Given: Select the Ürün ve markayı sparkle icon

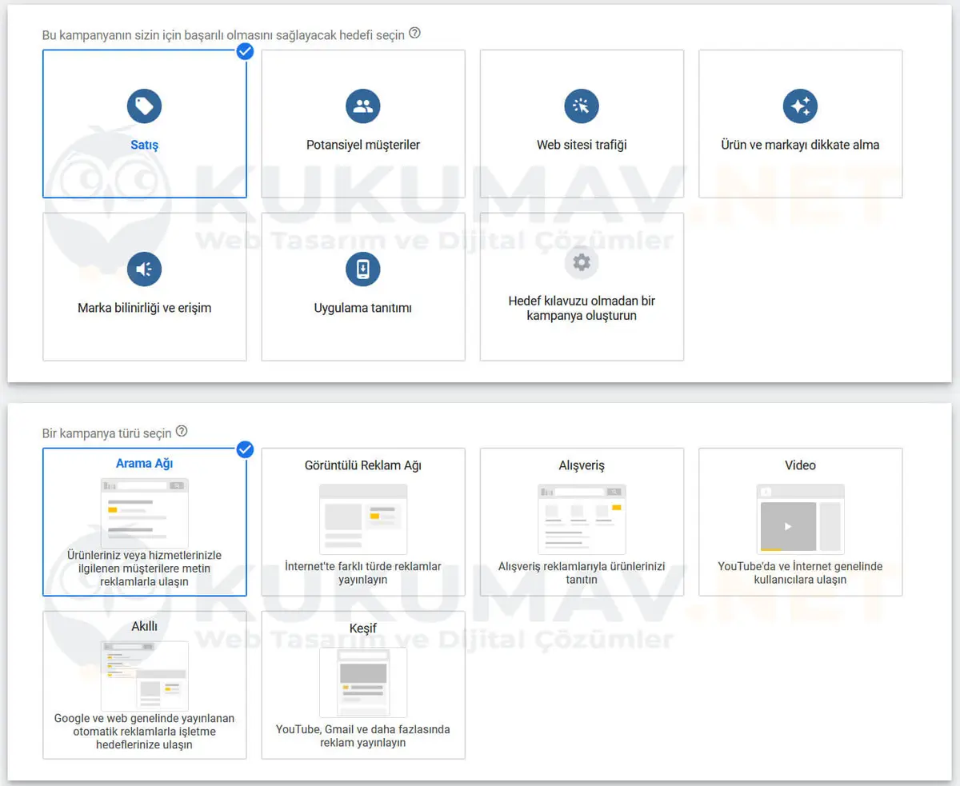Looking at the screenshot, I should coord(800,106).
